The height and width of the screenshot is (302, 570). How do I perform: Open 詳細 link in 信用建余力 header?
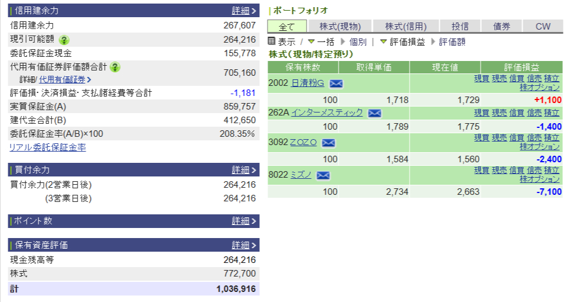244,11
